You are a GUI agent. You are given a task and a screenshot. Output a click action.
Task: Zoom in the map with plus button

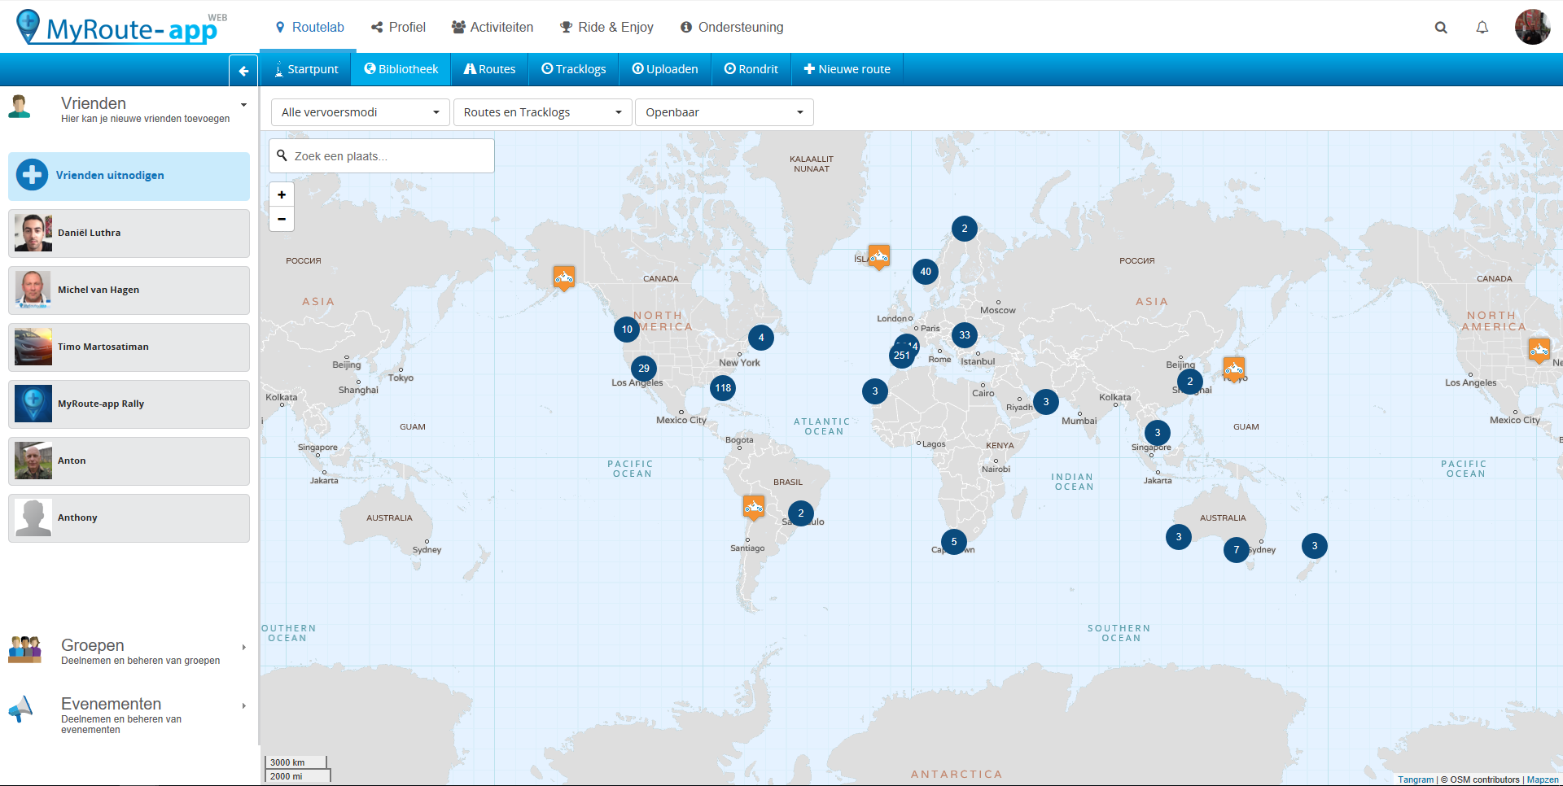[x=282, y=194]
